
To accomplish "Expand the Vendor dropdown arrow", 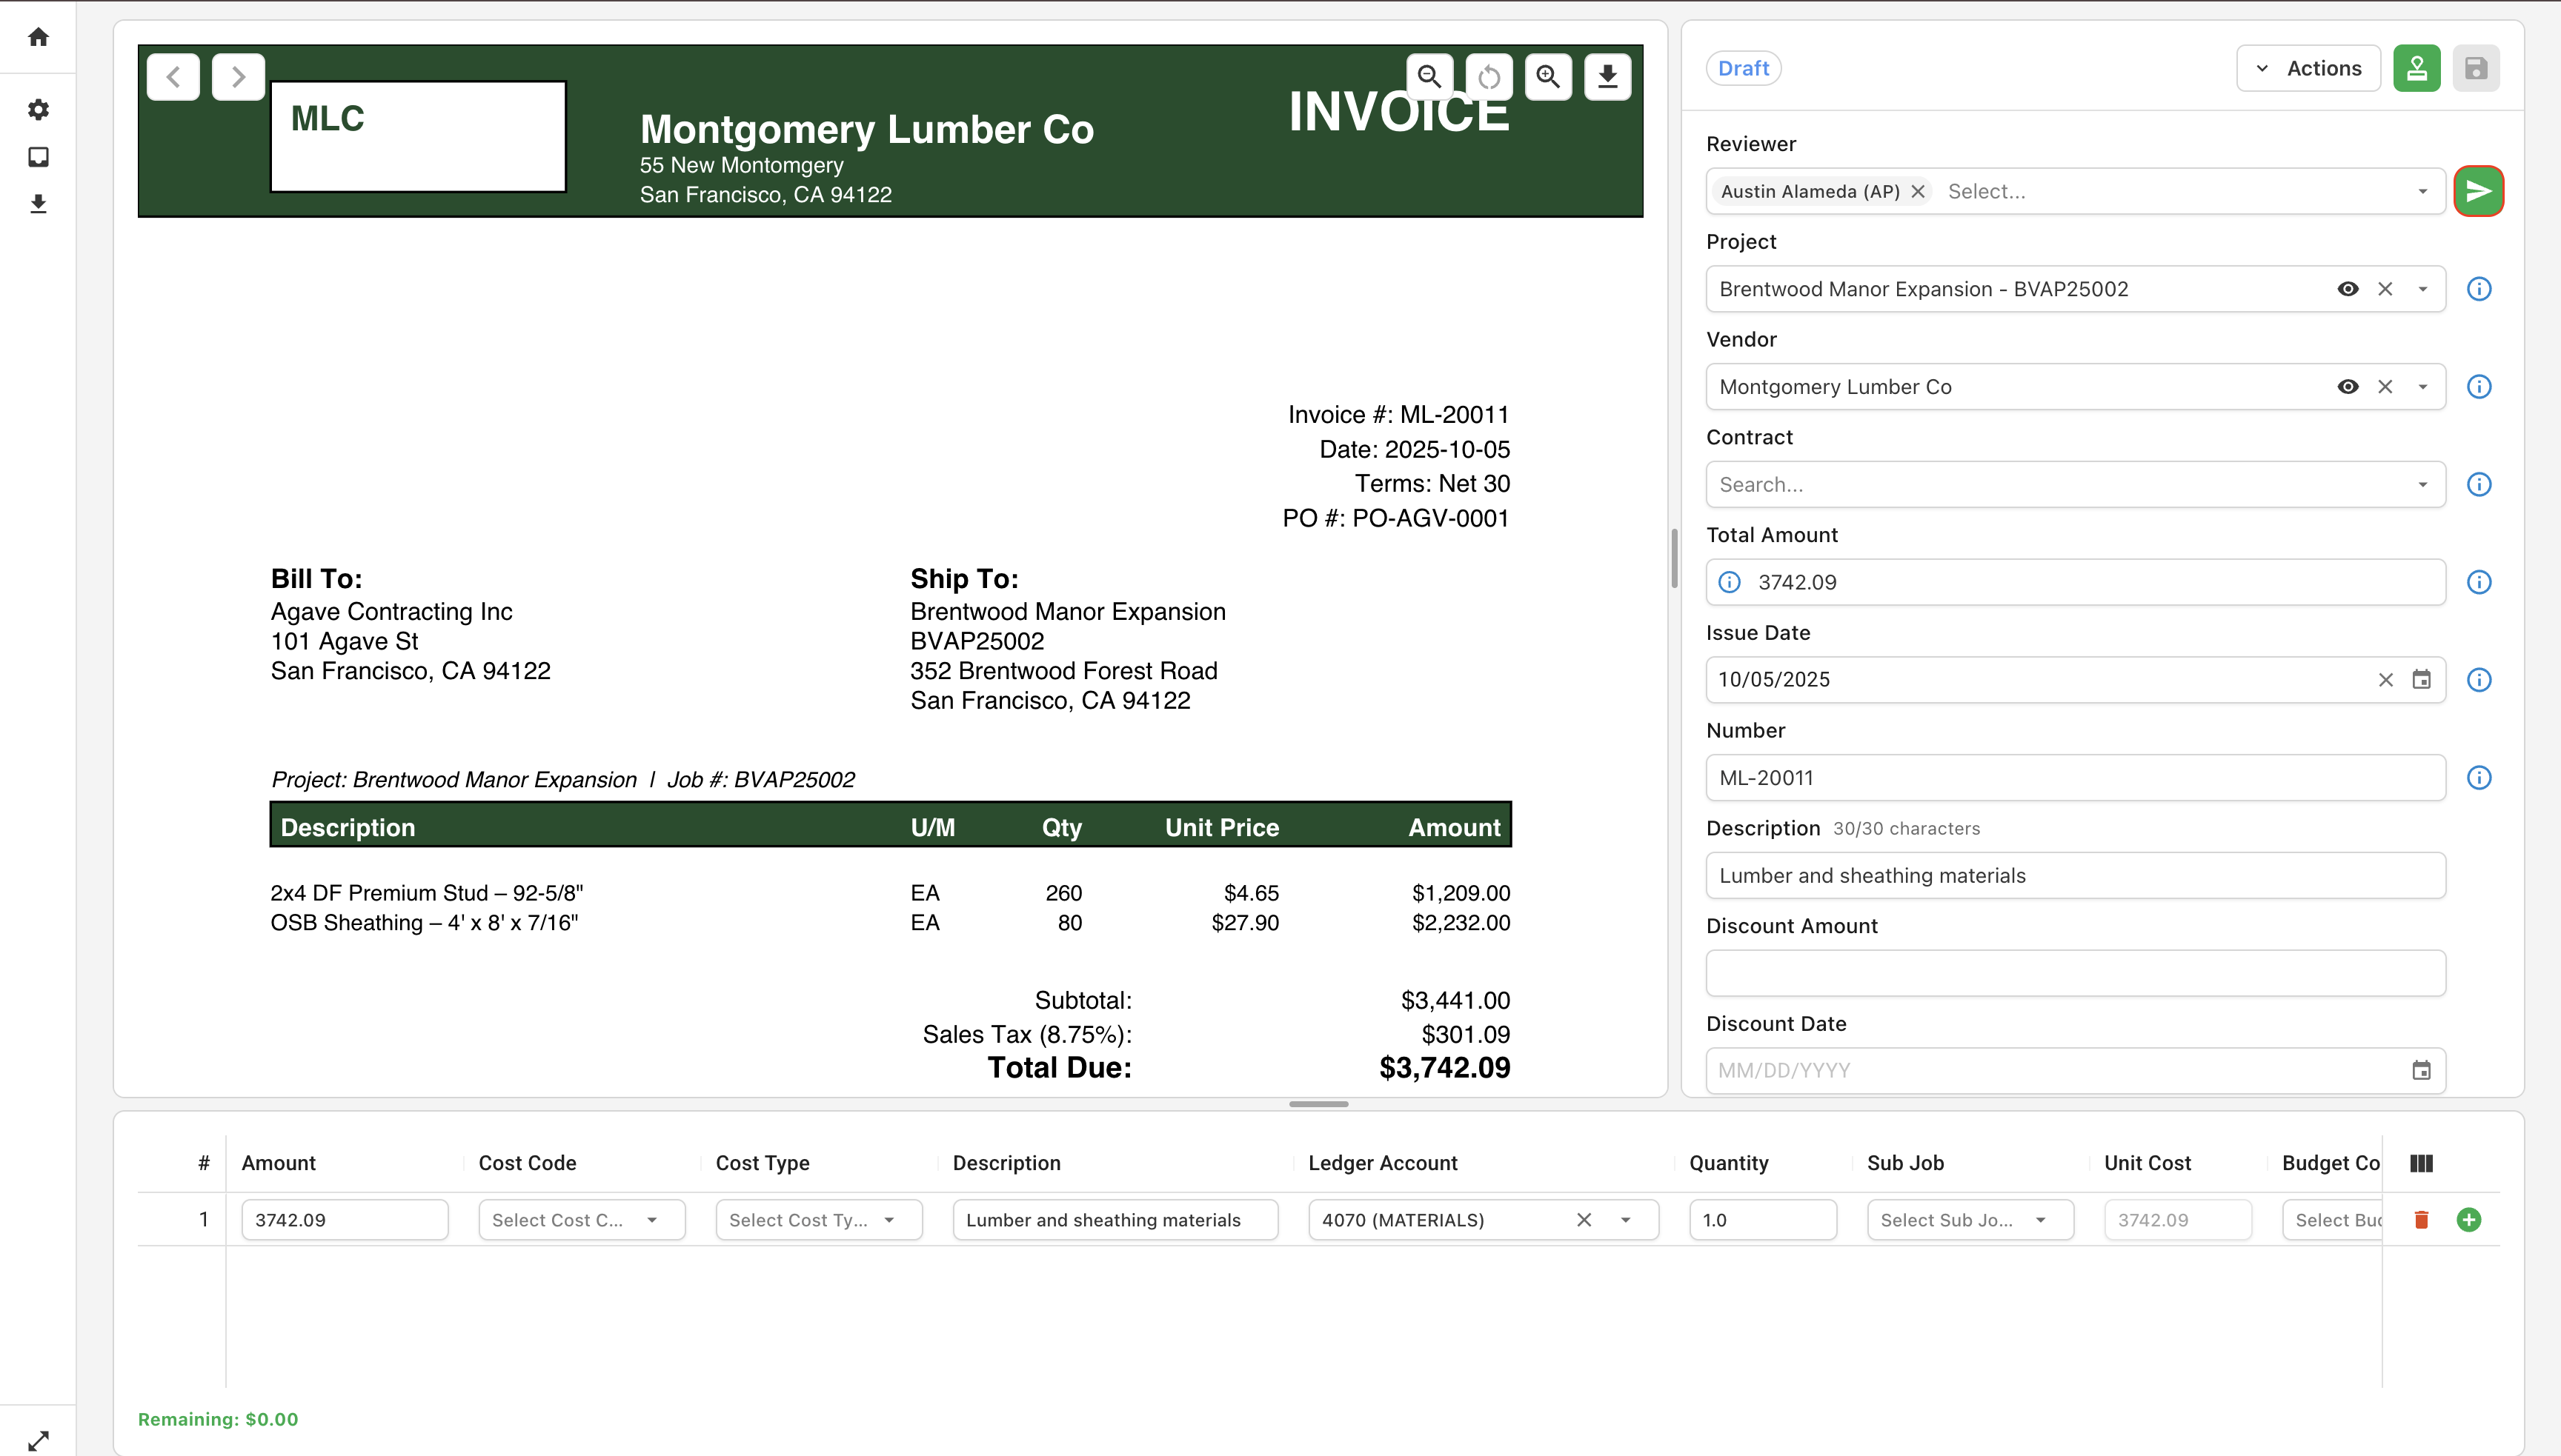I will [x=2423, y=387].
